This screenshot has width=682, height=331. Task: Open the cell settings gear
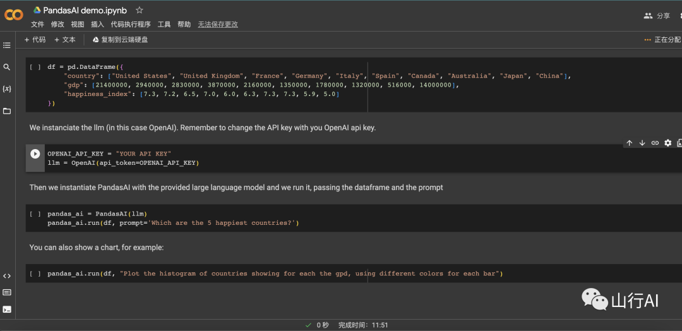point(668,143)
